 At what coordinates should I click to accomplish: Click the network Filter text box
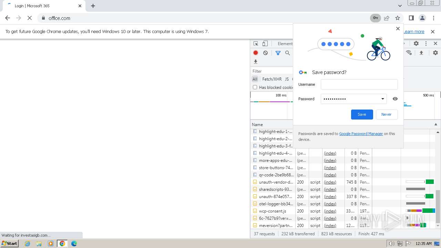tap(272, 71)
